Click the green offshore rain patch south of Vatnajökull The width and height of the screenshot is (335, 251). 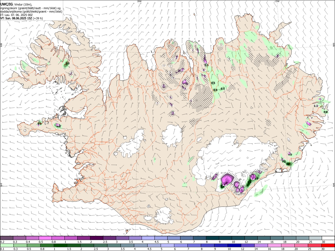(260, 191)
